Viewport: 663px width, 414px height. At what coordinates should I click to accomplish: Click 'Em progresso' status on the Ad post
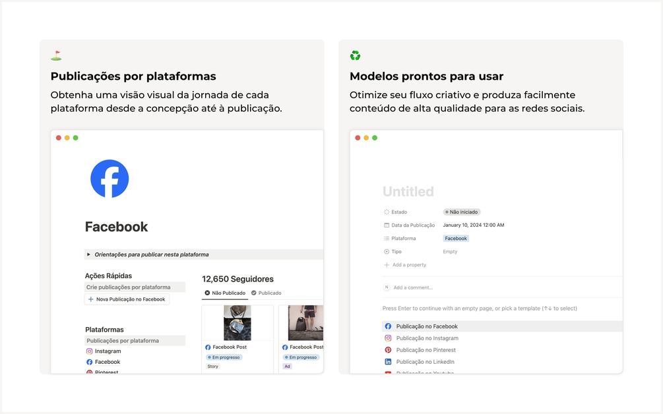point(301,357)
